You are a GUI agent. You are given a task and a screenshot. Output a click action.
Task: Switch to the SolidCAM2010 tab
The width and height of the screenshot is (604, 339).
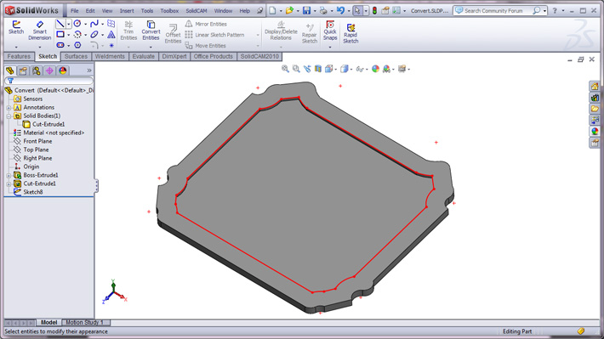point(259,56)
